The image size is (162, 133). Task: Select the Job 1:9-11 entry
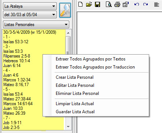point(12,123)
